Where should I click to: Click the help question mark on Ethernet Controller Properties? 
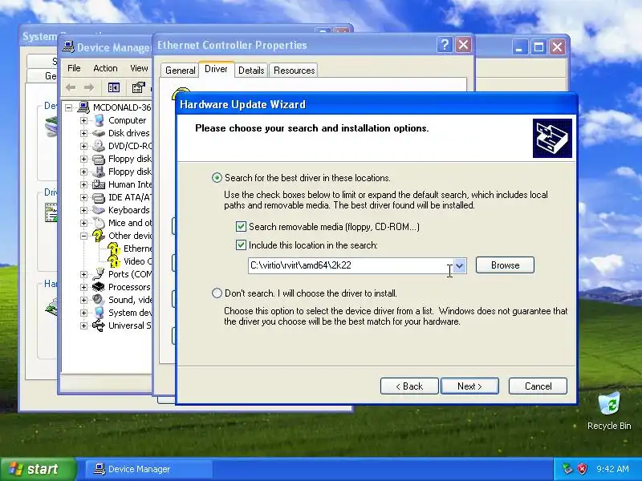[x=445, y=45]
